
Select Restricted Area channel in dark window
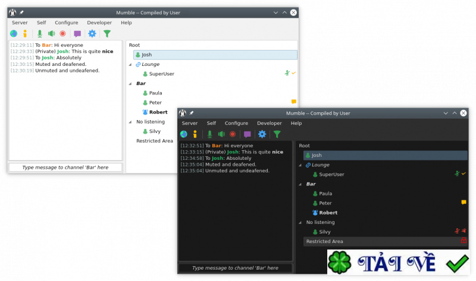point(385,241)
